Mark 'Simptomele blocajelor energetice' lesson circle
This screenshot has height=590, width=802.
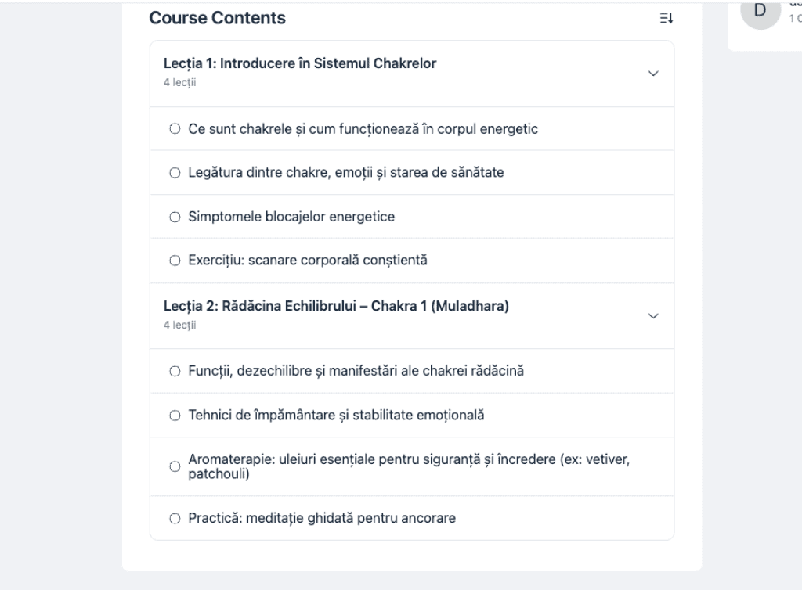coord(175,217)
